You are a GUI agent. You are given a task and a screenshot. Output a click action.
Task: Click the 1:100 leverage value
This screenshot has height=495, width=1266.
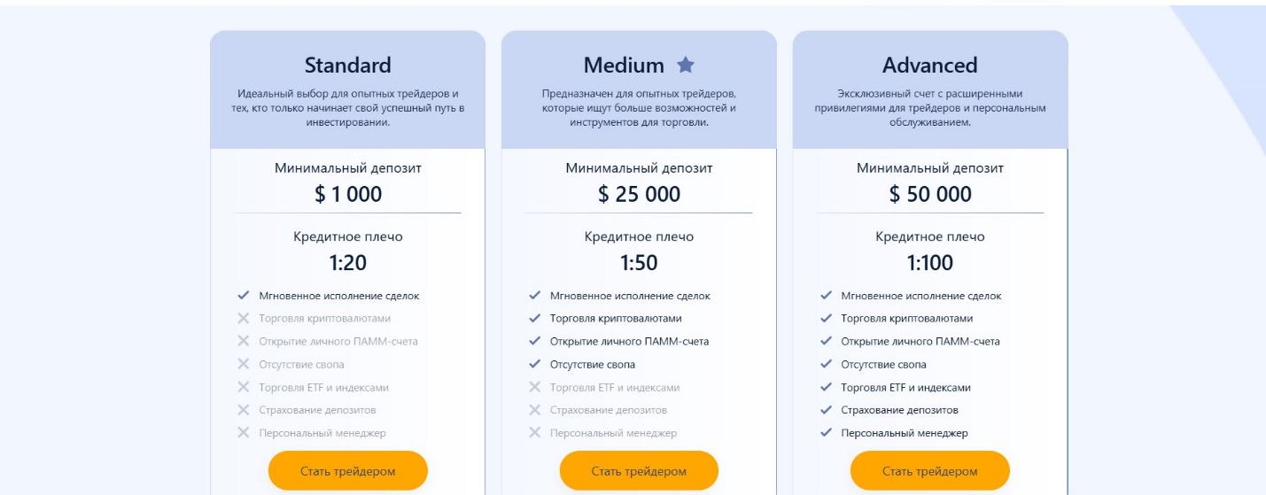click(930, 263)
